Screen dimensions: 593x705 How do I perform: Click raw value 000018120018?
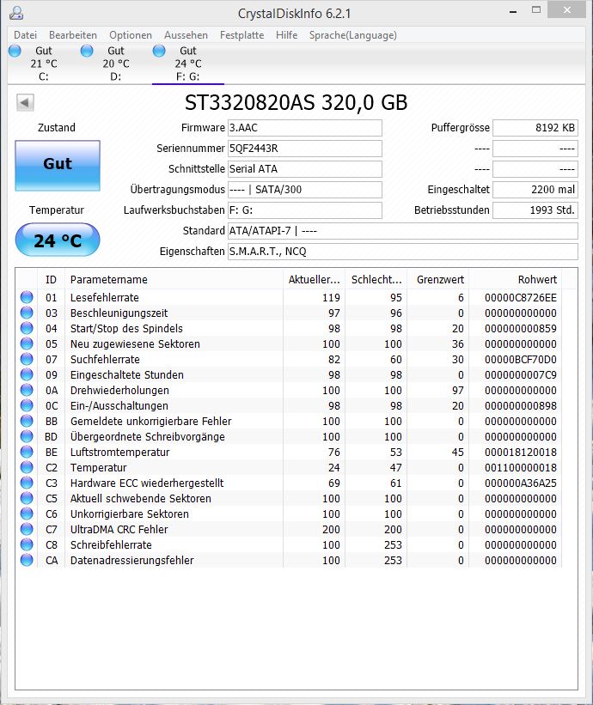tap(521, 452)
